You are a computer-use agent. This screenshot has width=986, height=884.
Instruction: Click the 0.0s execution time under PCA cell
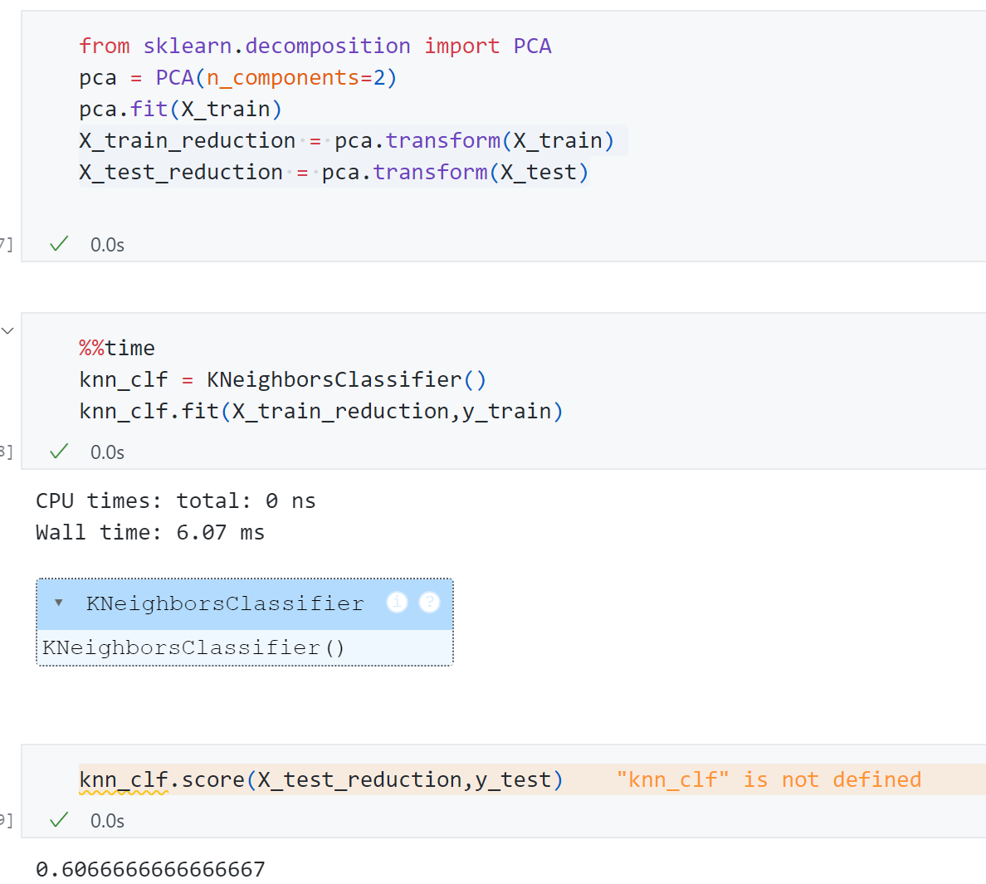pos(107,245)
